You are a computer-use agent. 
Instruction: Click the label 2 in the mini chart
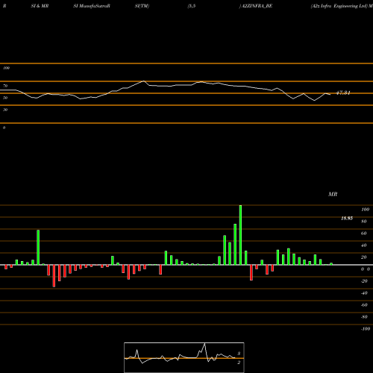pyautogui.click(x=239, y=363)
